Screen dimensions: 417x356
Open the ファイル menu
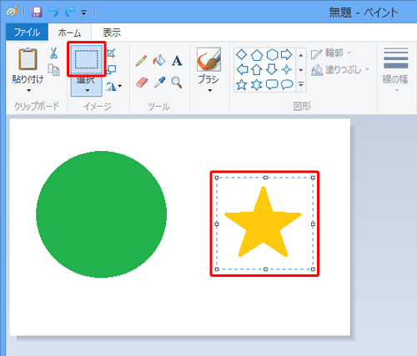coord(27,33)
